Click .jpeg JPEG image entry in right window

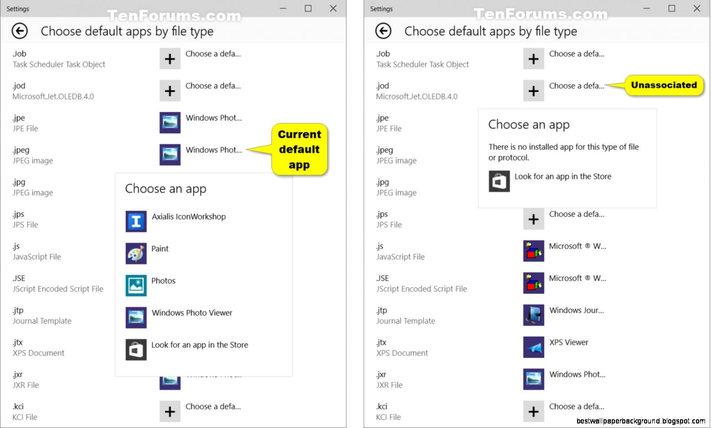396,155
